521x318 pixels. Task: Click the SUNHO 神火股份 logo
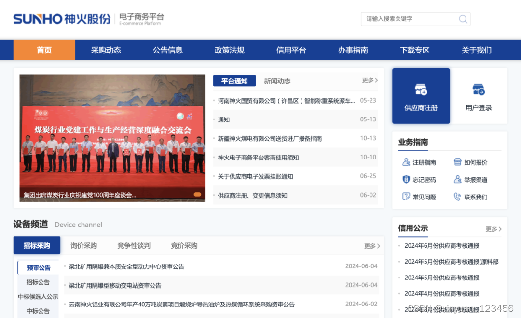tap(62, 19)
